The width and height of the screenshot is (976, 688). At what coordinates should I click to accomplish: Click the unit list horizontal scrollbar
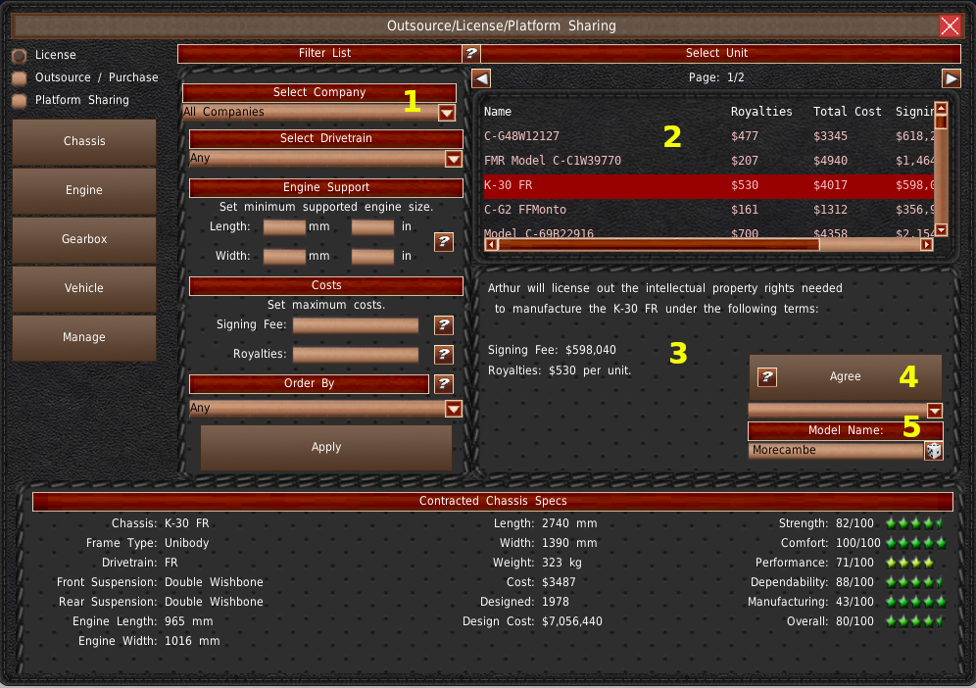[x=706, y=244]
